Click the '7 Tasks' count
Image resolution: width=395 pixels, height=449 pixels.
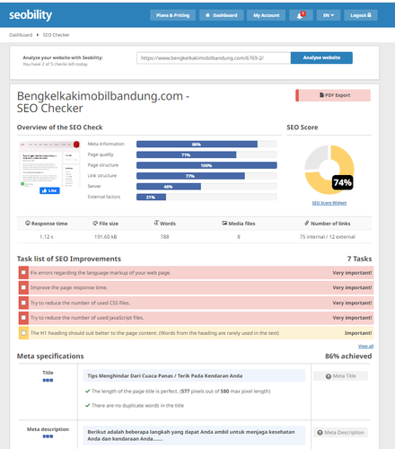[359, 259]
